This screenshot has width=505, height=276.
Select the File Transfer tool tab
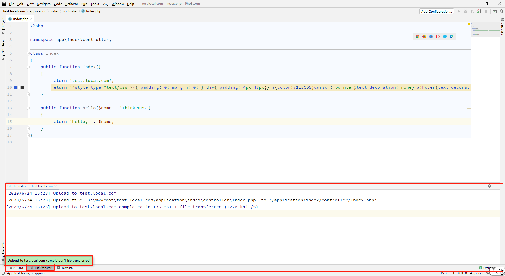click(x=41, y=268)
